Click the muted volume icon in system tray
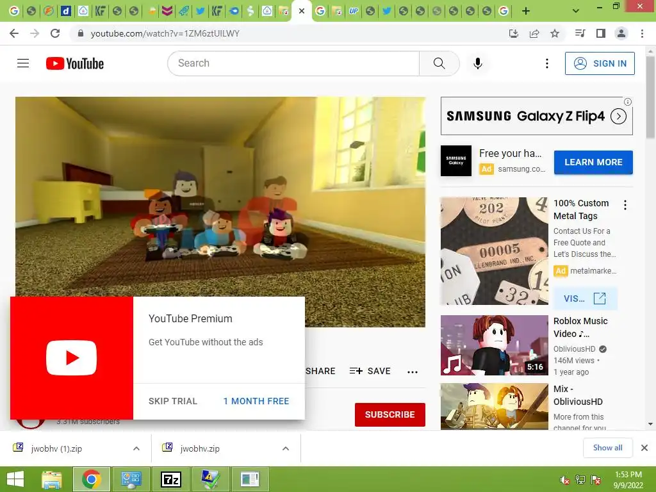Image resolution: width=656 pixels, height=492 pixels. coord(565,480)
